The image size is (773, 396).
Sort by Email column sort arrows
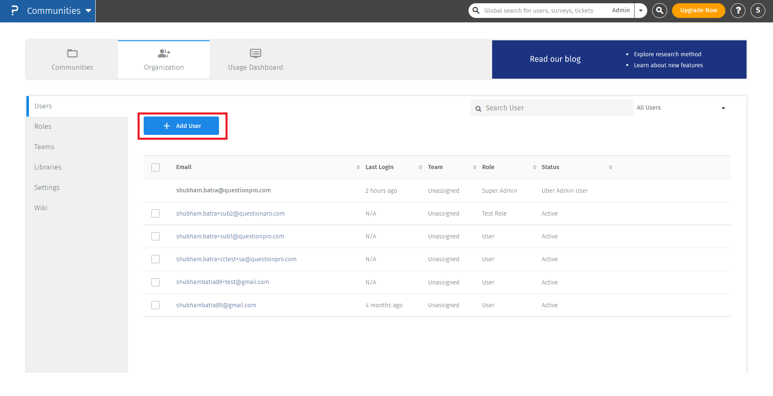[x=358, y=167]
